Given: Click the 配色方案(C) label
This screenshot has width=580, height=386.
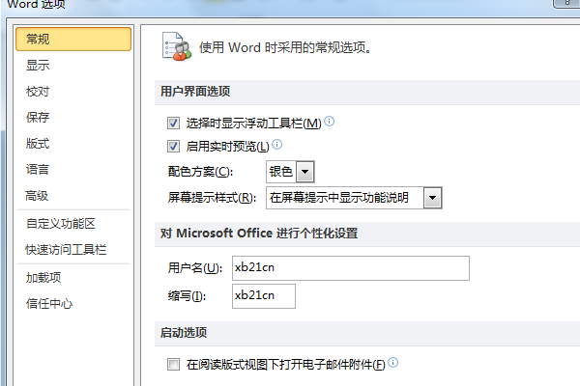Looking at the screenshot, I should pyautogui.click(x=200, y=172).
